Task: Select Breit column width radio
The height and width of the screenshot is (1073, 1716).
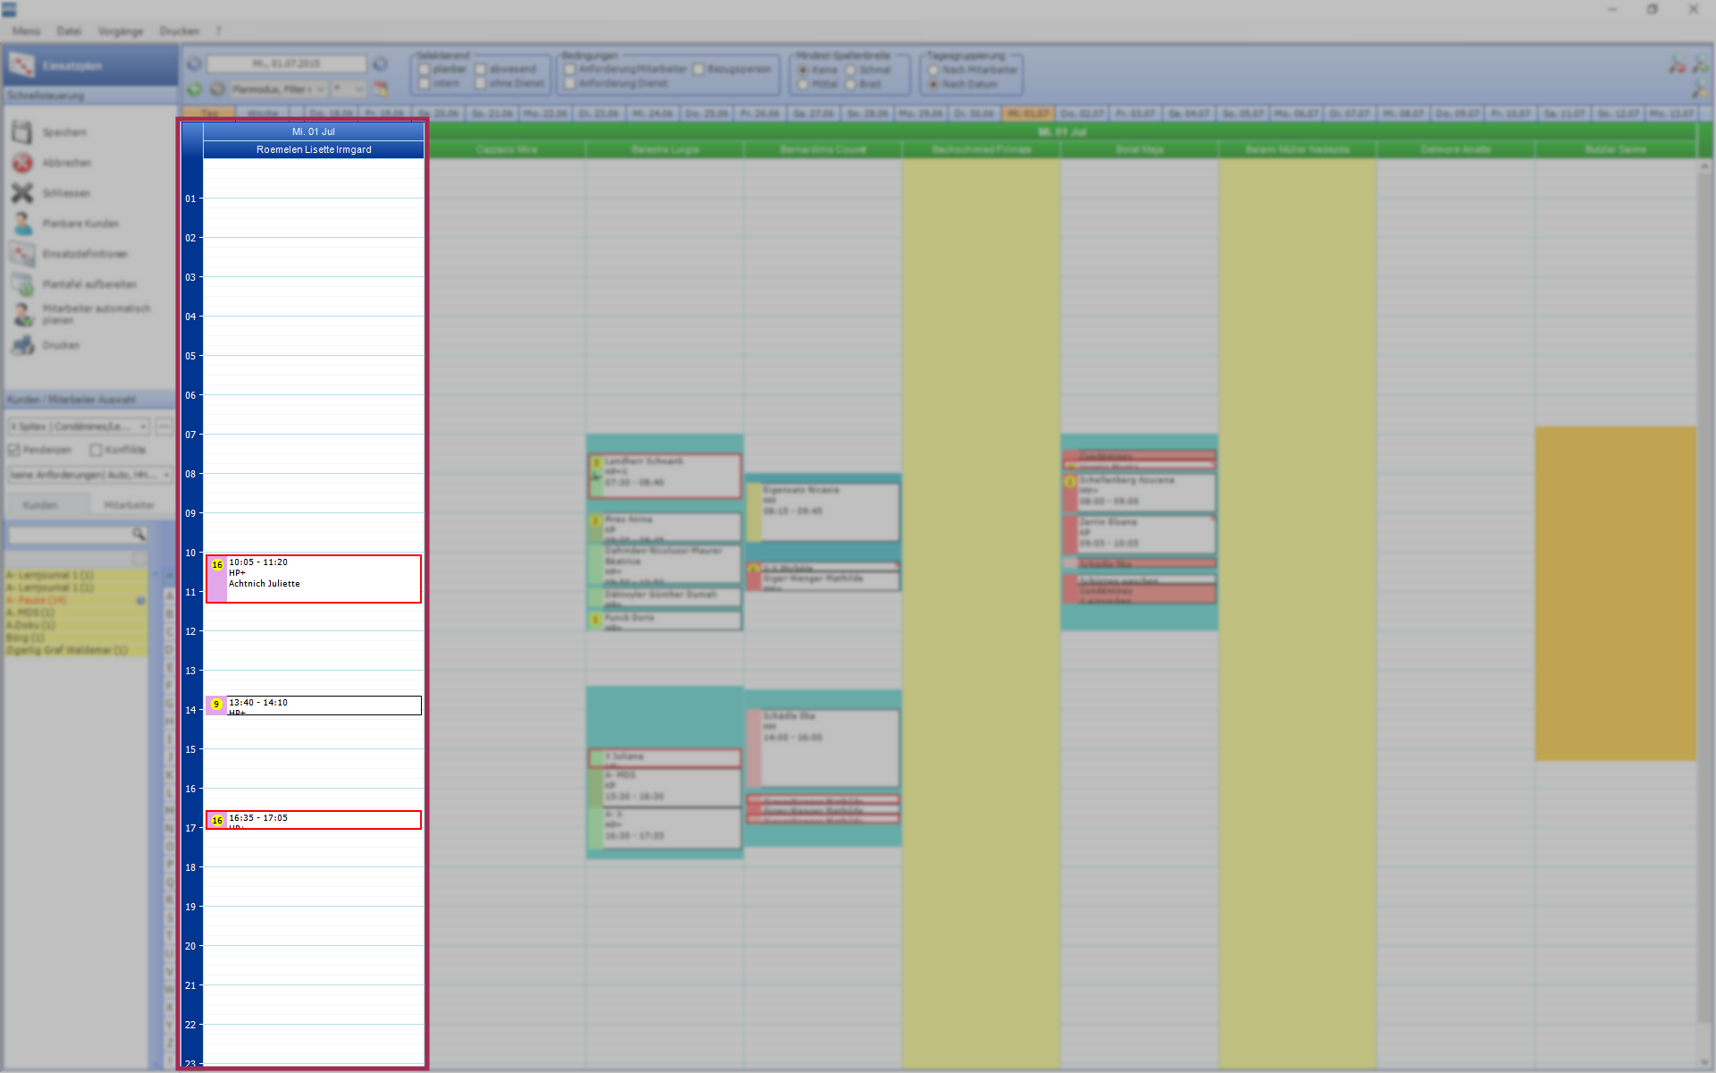Action: click(x=851, y=84)
